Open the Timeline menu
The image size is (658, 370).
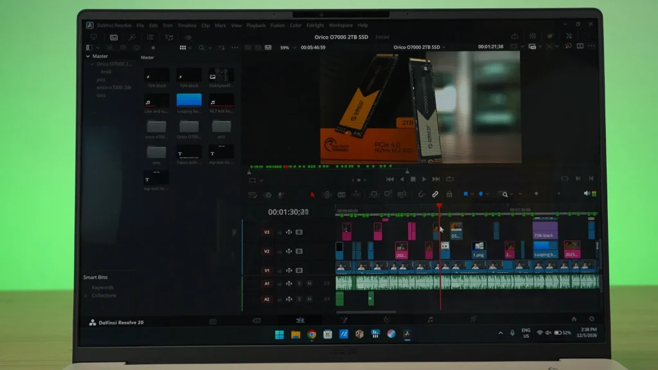coord(187,26)
